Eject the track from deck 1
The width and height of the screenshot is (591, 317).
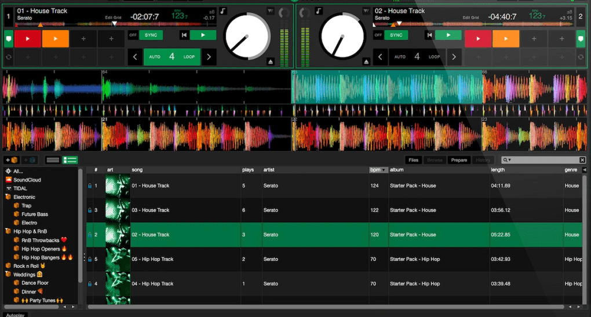click(270, 61)
